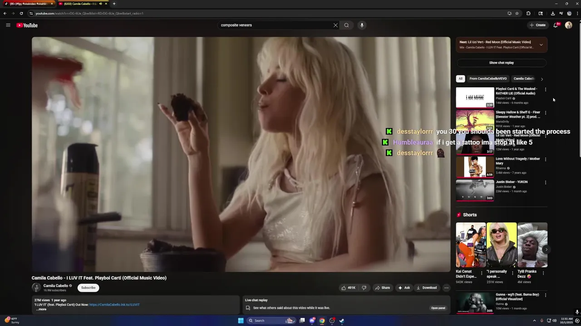The width and height of the screenshot is (581, 326).
Task: Click the Share button
Action: 383,288
